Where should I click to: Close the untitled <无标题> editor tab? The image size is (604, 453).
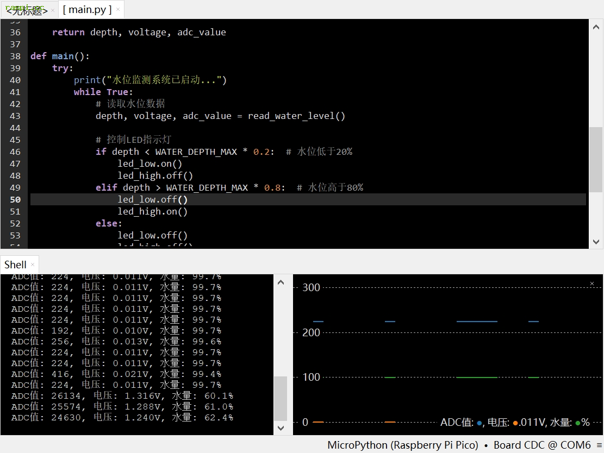[53, 10]
